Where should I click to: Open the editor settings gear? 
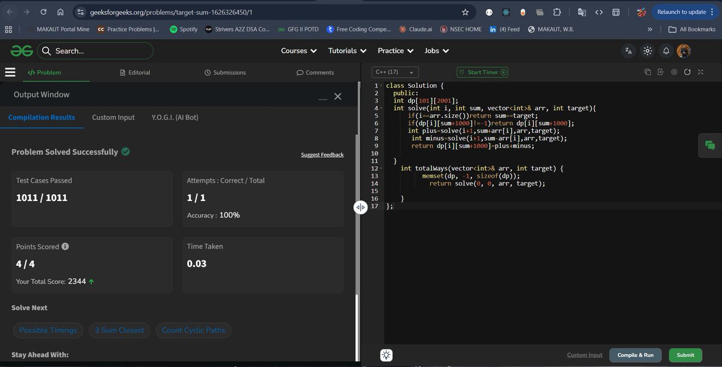pyautogui.click(x=674, y=72)
